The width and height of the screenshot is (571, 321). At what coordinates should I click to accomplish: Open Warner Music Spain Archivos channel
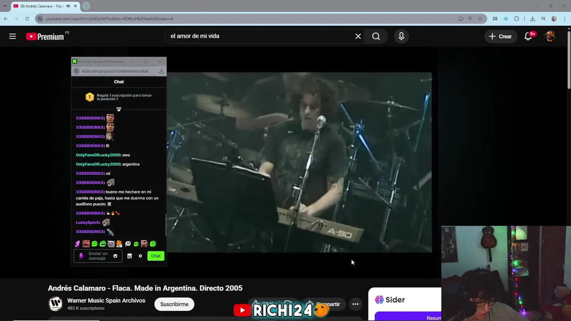tap(106, 300)
